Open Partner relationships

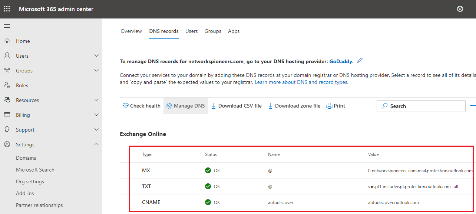(x=39, y=205)
